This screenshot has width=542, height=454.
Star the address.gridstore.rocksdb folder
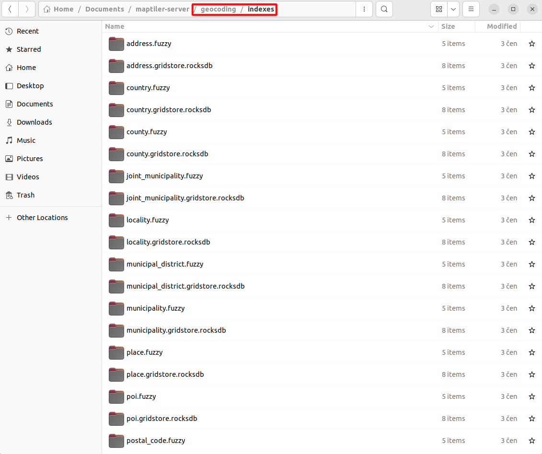tap(531, 66)
